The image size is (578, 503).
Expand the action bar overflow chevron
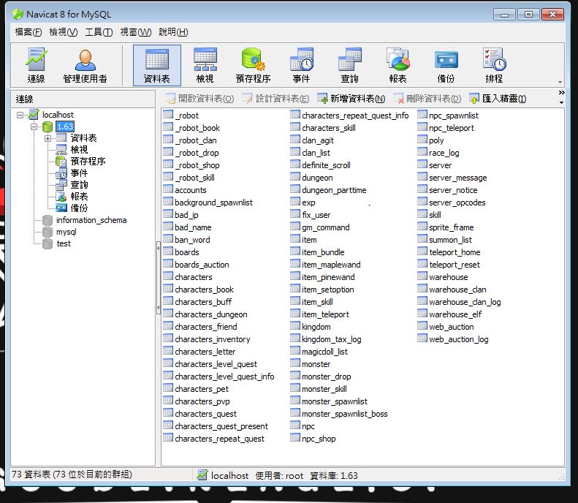(x=561, y=93)
